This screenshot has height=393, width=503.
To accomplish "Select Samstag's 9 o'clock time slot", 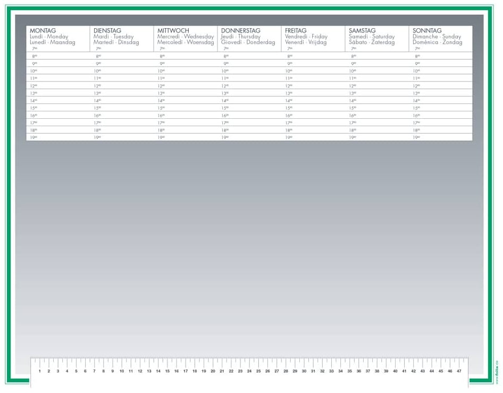I will pos(376,63).
